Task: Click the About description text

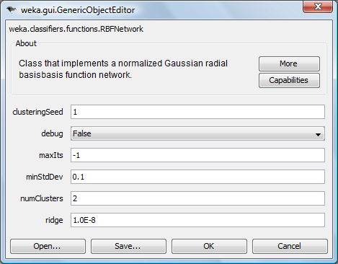Action: tap(123, 69)
